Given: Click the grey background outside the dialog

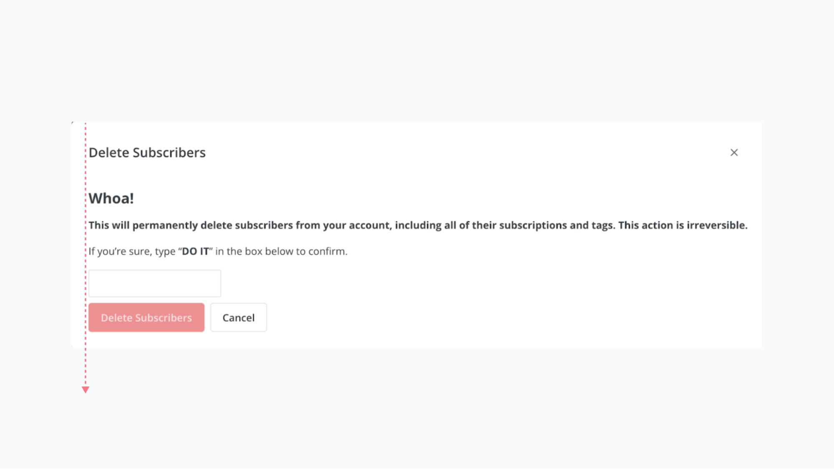Looking at the screenshot, I should (x=417, y=63).
